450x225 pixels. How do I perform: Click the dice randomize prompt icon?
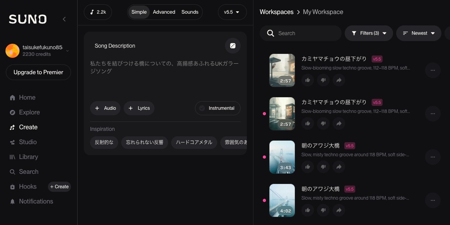coord(232,46)
